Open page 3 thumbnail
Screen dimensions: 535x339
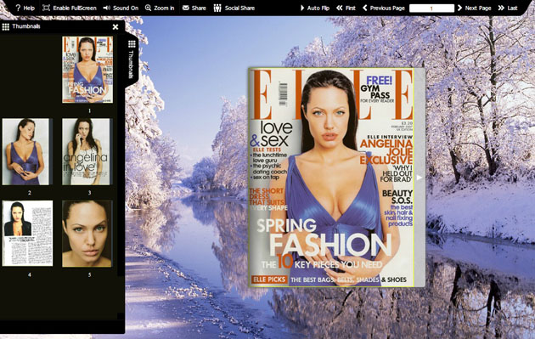click(x=87, y=151)
